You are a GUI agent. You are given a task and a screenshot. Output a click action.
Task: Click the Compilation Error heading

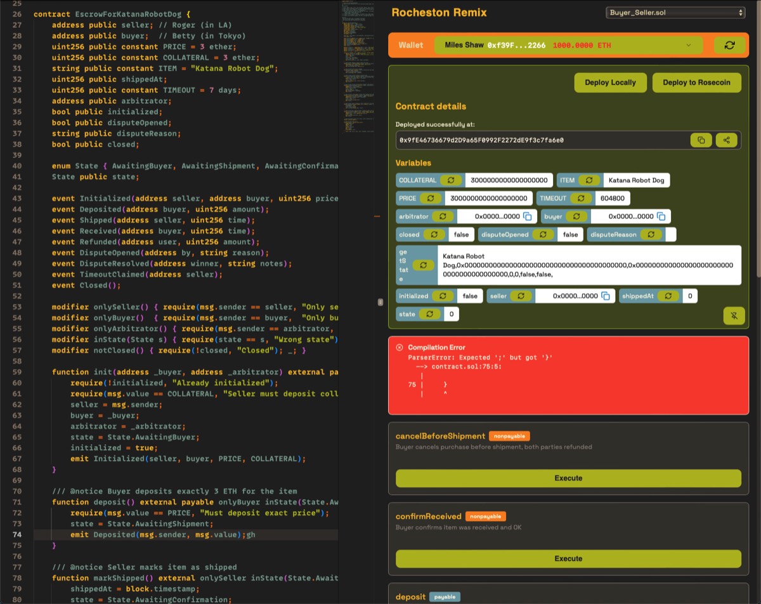click(436, 348)
